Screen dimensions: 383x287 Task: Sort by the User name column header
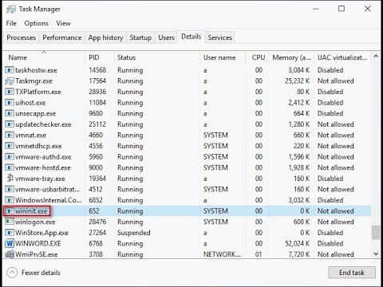point(223,57)
